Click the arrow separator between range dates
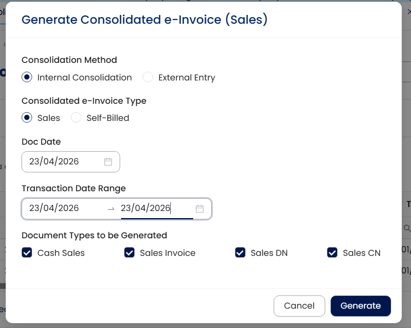411x328 pixels. 111,209
